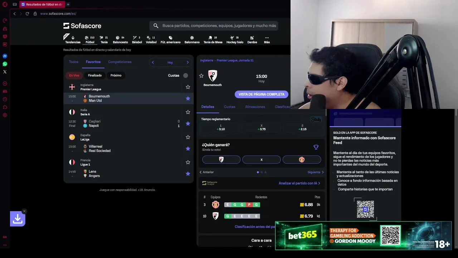The height and width of the screenshot is (258, 458).
Task: Open Clasificación antes del partido link
Action: (255, 227)
